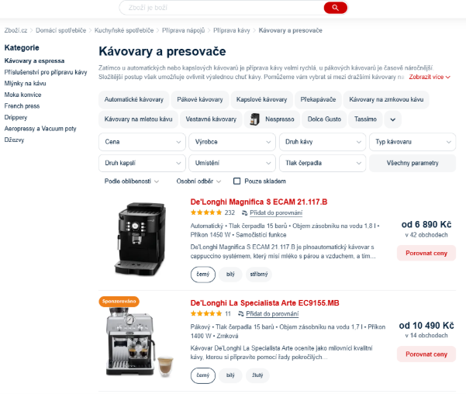Expand description with Zobrazit více link

430,77
